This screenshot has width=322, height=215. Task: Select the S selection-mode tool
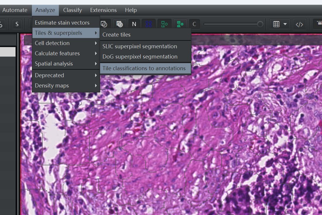pyautogui.click(x=17, y=24)
